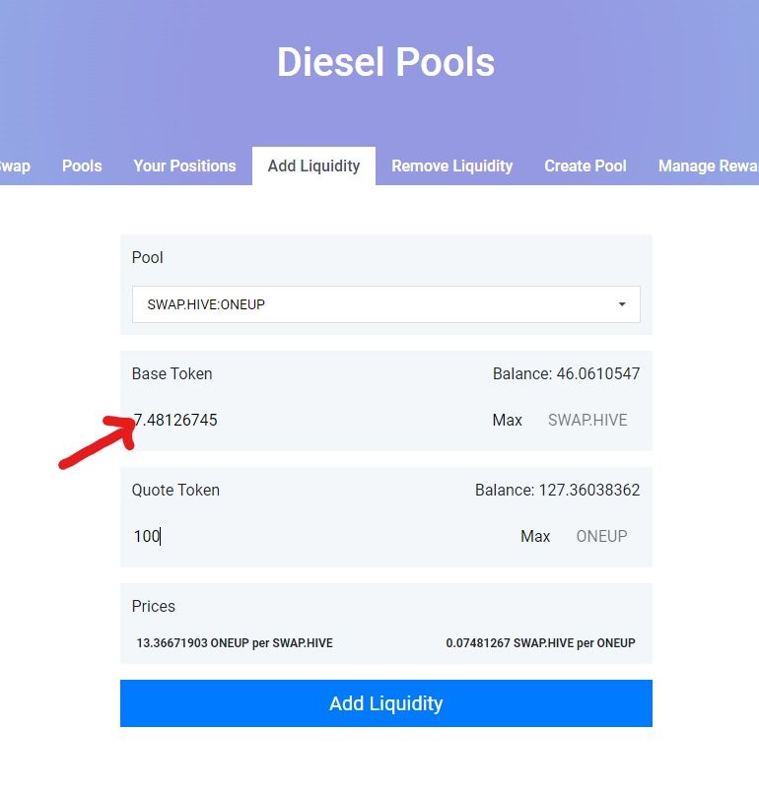
Task: Open the Pools tab
Action: click(x=82, y=166)
